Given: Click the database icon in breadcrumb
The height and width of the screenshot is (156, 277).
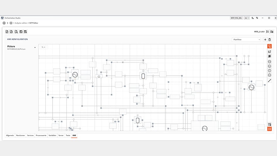Looking at the screenshot, I should (11, 23).
